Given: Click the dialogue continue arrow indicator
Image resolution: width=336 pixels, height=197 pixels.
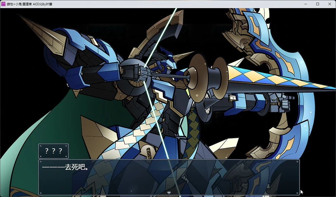Looking at the screenshot, I should click(169, 193).
